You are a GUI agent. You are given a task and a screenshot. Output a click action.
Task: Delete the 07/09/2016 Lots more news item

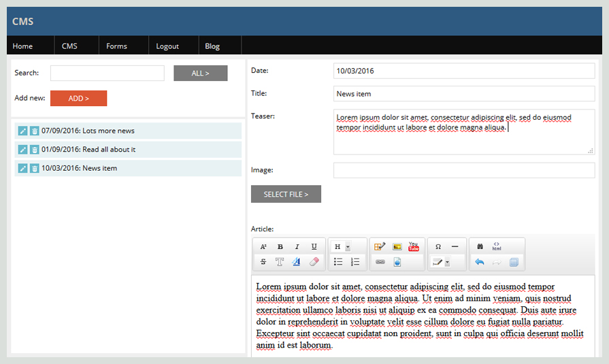tap(35, 131)
